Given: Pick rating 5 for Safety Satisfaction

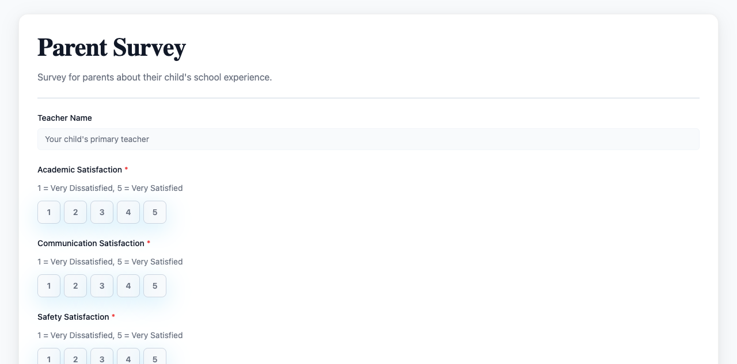Looking at the screenshot, I should pyautogui.click(x=154, y=359).
